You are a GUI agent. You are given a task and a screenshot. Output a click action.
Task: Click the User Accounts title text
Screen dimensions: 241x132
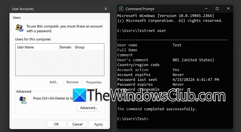[23, 9]
